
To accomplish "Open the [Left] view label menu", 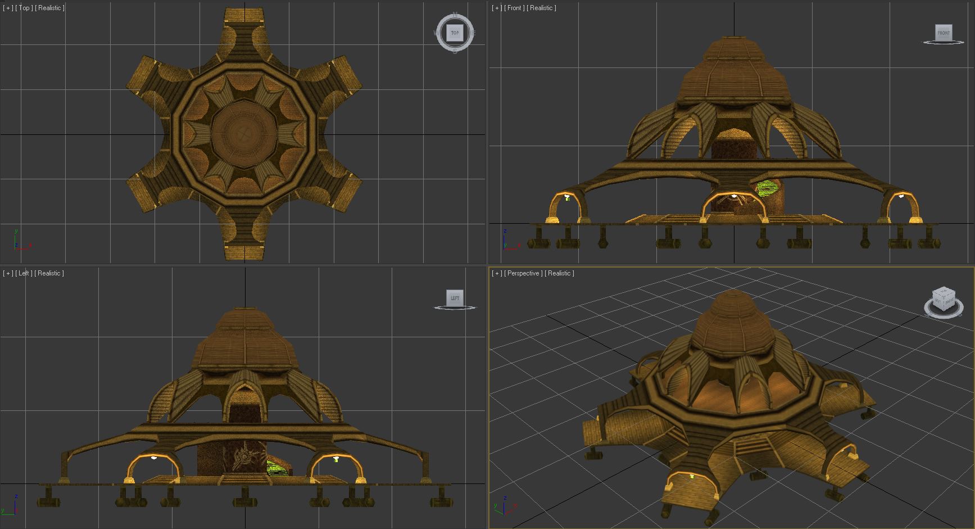I will [x=24, y=273].
